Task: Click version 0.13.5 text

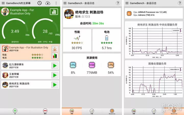Action: (x=83, y=17)
